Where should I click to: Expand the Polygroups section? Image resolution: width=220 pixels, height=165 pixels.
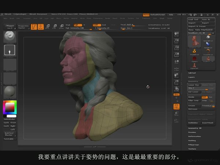194,145
